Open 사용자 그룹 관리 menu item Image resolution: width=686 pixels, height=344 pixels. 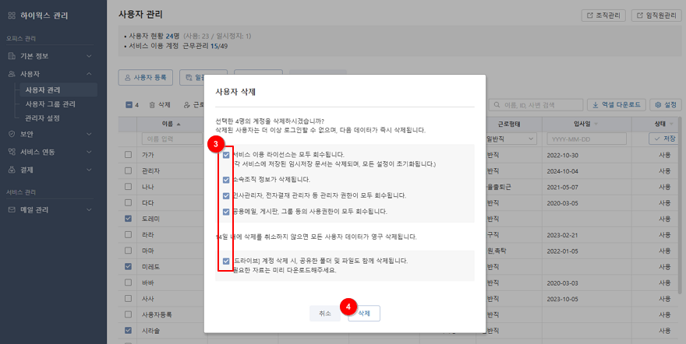click(51, 104)
